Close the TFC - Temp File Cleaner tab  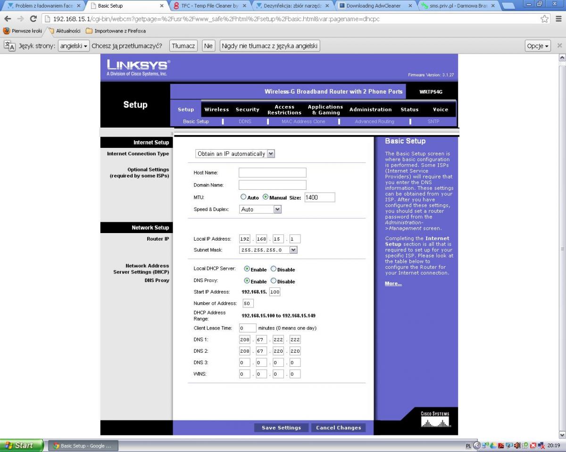click(244, 6)
